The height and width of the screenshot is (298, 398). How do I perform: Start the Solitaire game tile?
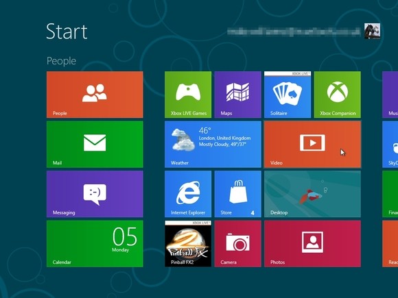click(x=288, y=95)
